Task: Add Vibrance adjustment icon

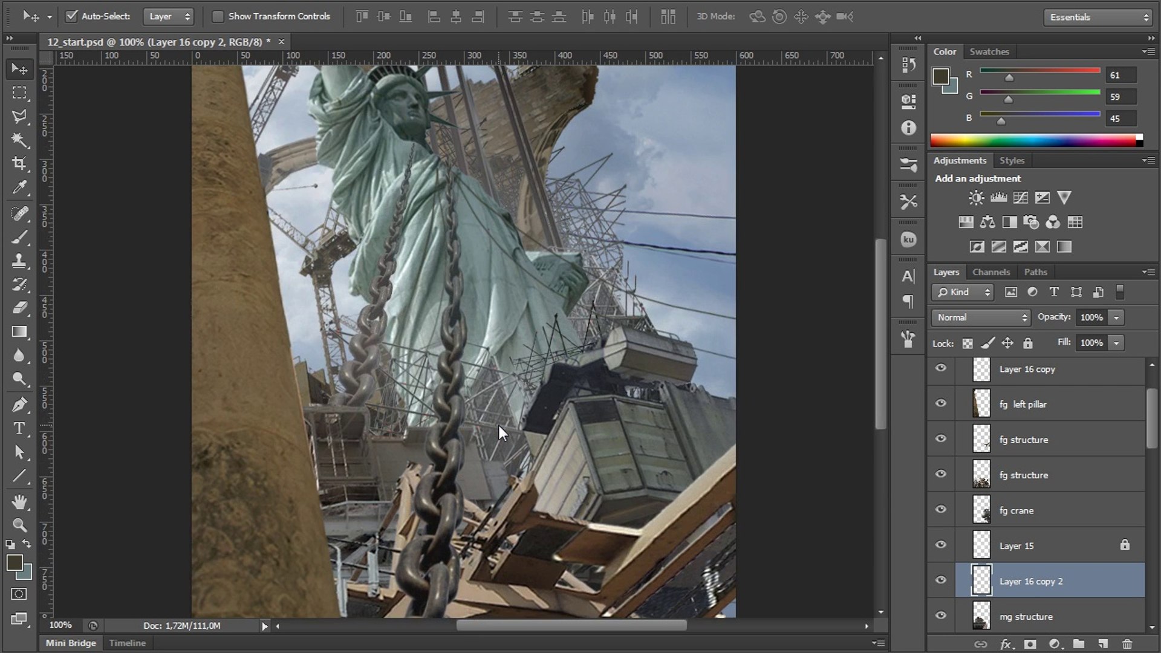Action: coord(1064,198)
